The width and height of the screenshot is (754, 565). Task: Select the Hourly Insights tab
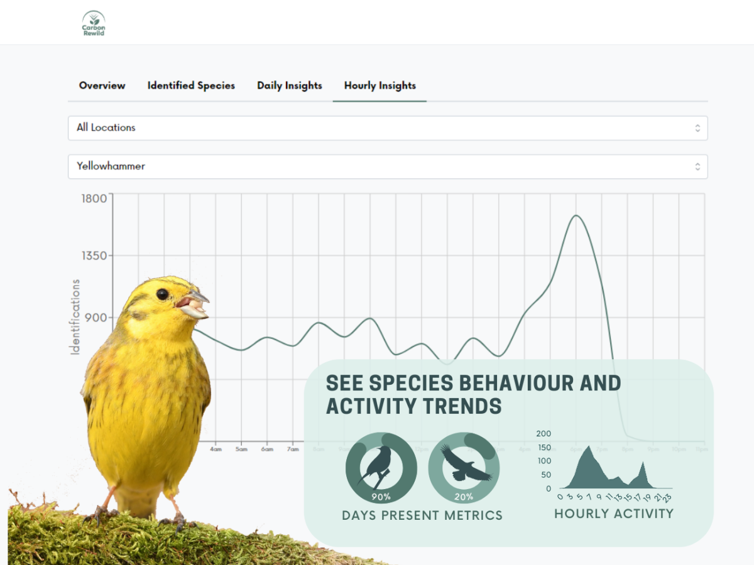click(380, 86)
